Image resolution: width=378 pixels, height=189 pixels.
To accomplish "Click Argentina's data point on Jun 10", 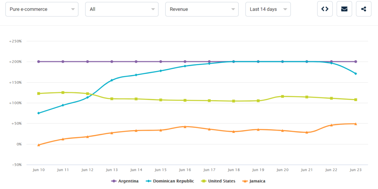I will [38, 62].
